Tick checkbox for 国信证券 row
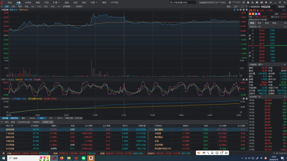 click(2, 137)
